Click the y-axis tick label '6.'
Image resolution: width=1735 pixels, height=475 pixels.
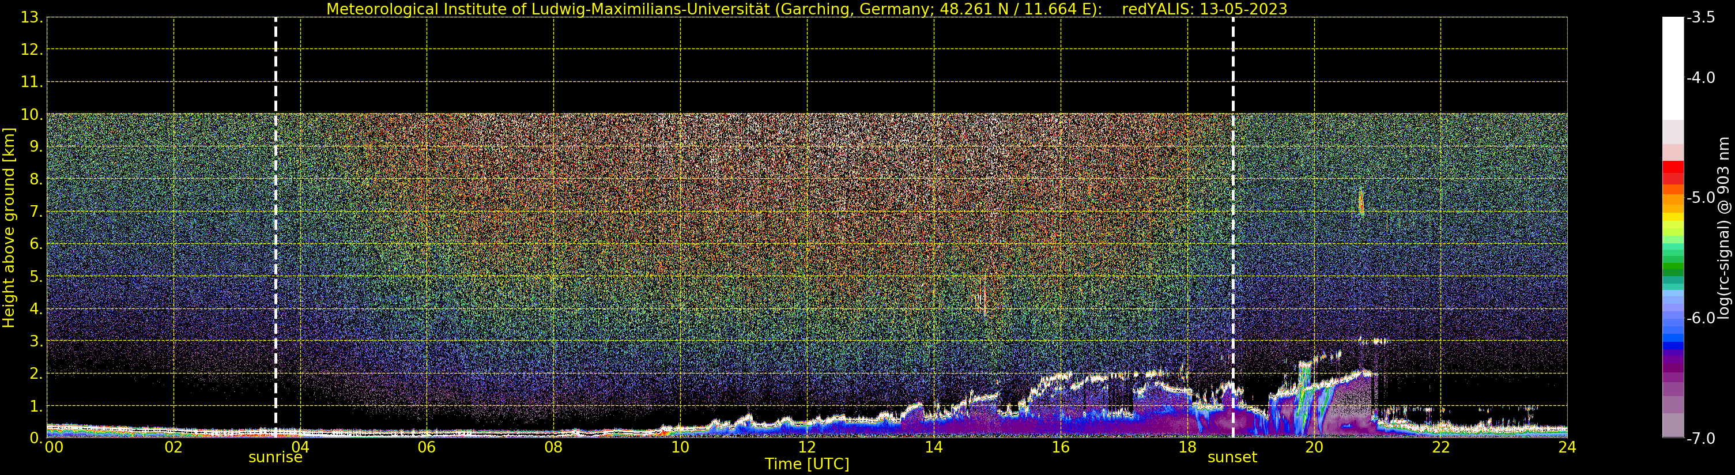(x=36, y=244)
